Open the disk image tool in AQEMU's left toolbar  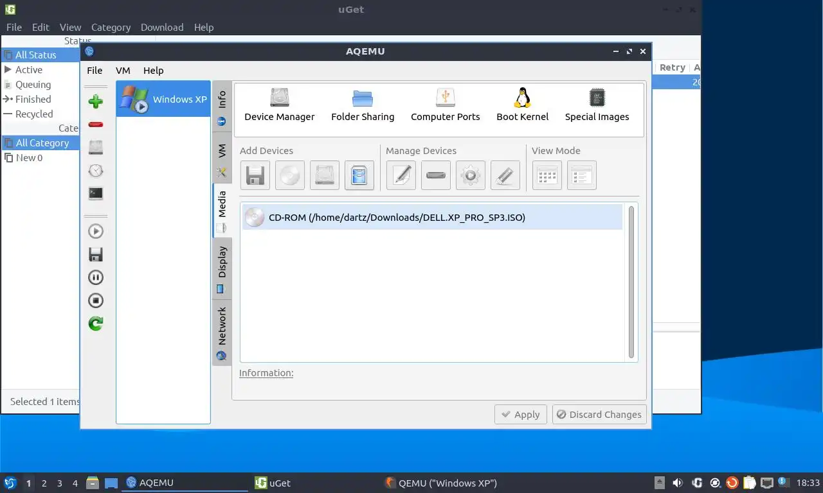(x=96, y=147)
